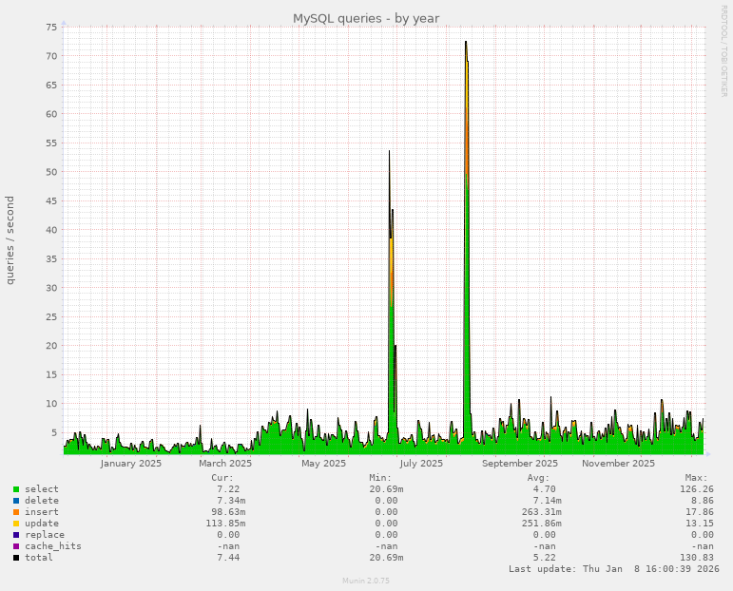
Task: Click total's max value 130.83
Action: (x=697, y=558)
